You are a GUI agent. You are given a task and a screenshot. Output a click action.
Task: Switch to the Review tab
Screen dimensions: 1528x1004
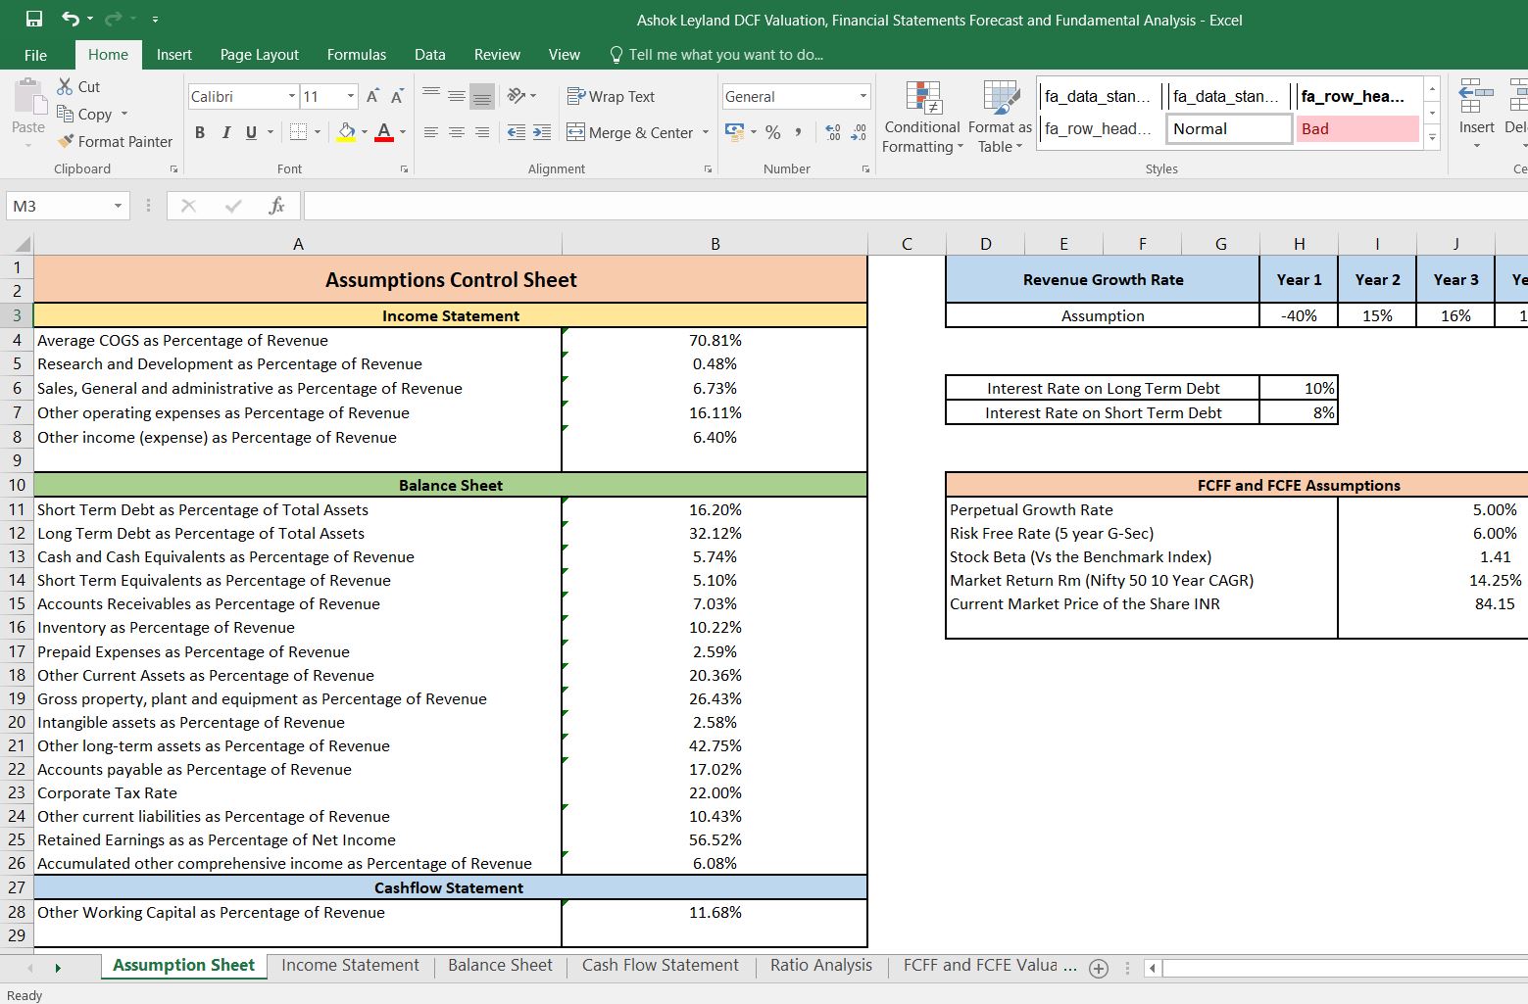[497, 55]
